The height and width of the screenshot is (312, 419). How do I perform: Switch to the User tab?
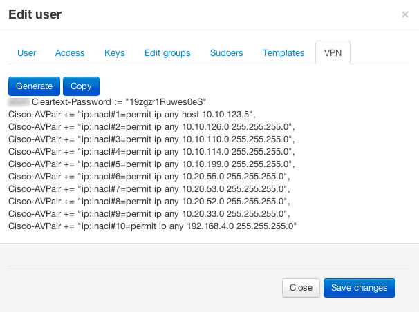click(x=27, y=53)
